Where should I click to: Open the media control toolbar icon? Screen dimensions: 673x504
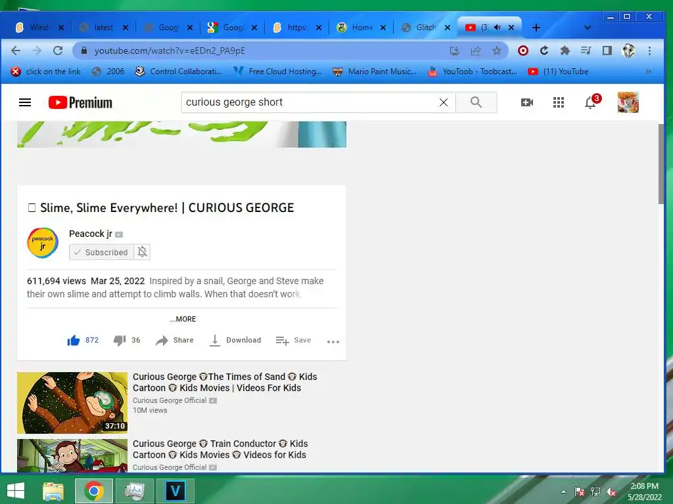(586, 51)
